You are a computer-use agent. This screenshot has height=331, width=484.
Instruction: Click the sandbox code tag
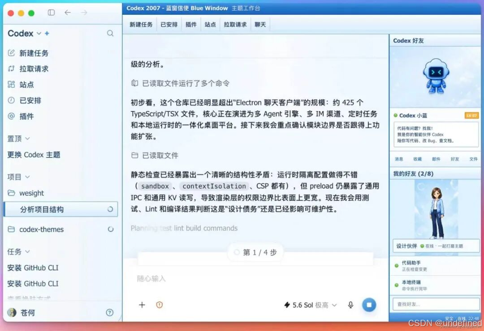[155, 186]
